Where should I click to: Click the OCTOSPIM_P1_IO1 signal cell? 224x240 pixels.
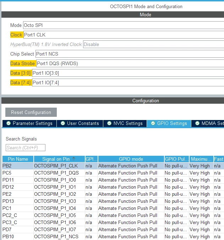coord(59,187)
